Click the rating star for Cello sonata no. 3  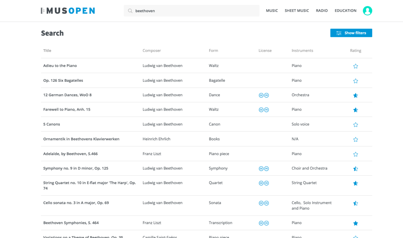click(x=356, y=203)
